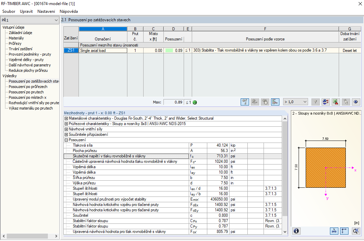Viewport: 364px width, 241px height.
Task: Click the first ultimate limit state view icon
Action: click(x=245, y=102)
